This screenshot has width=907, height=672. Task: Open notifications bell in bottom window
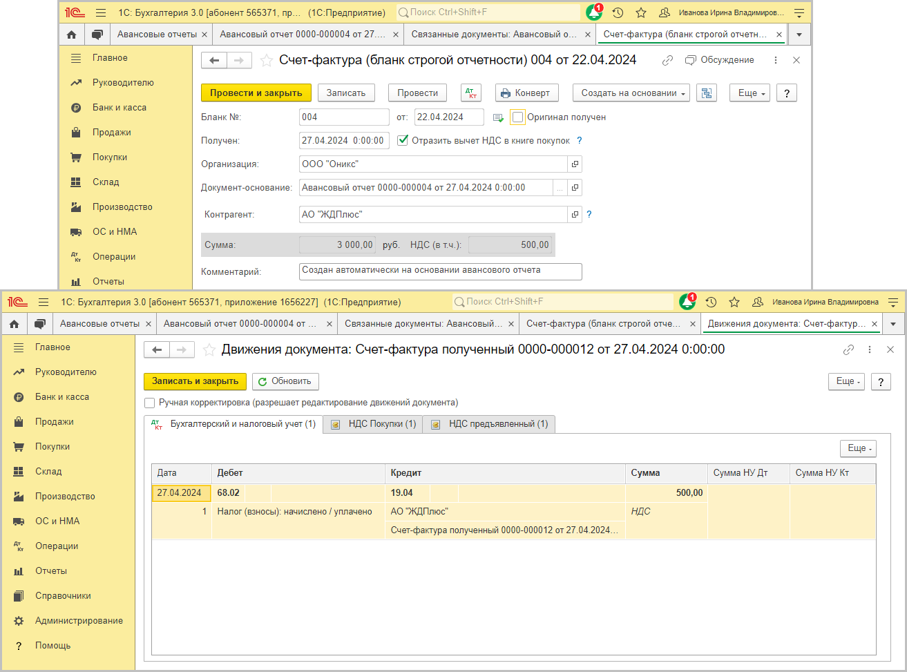click(x=687, y=302)
